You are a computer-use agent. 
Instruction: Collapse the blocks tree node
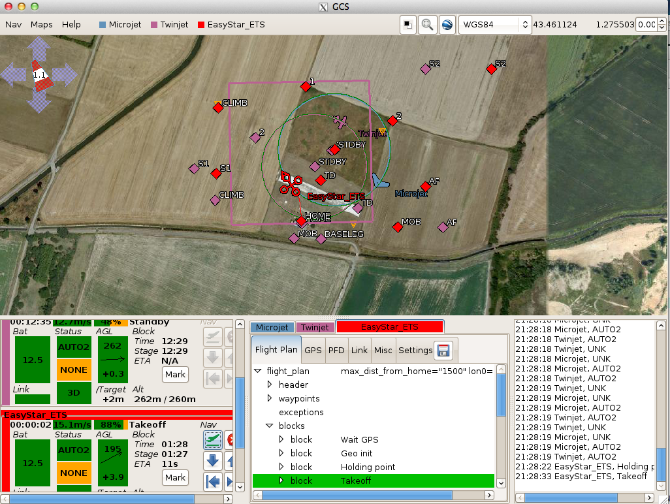point(270,426)
